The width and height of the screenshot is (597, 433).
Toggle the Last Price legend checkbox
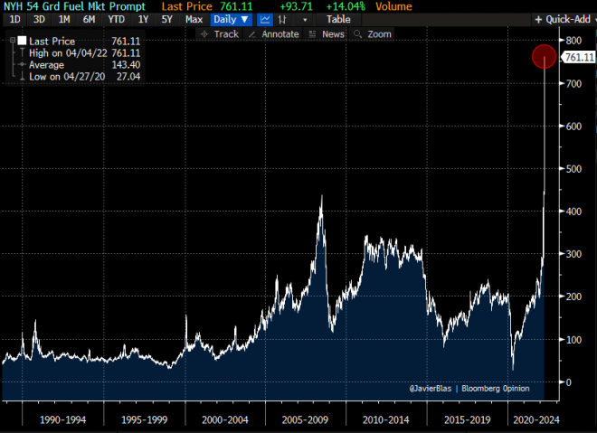(x=21, y=42)
